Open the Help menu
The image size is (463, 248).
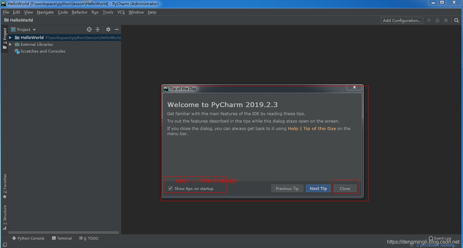[x=152, y=12]
